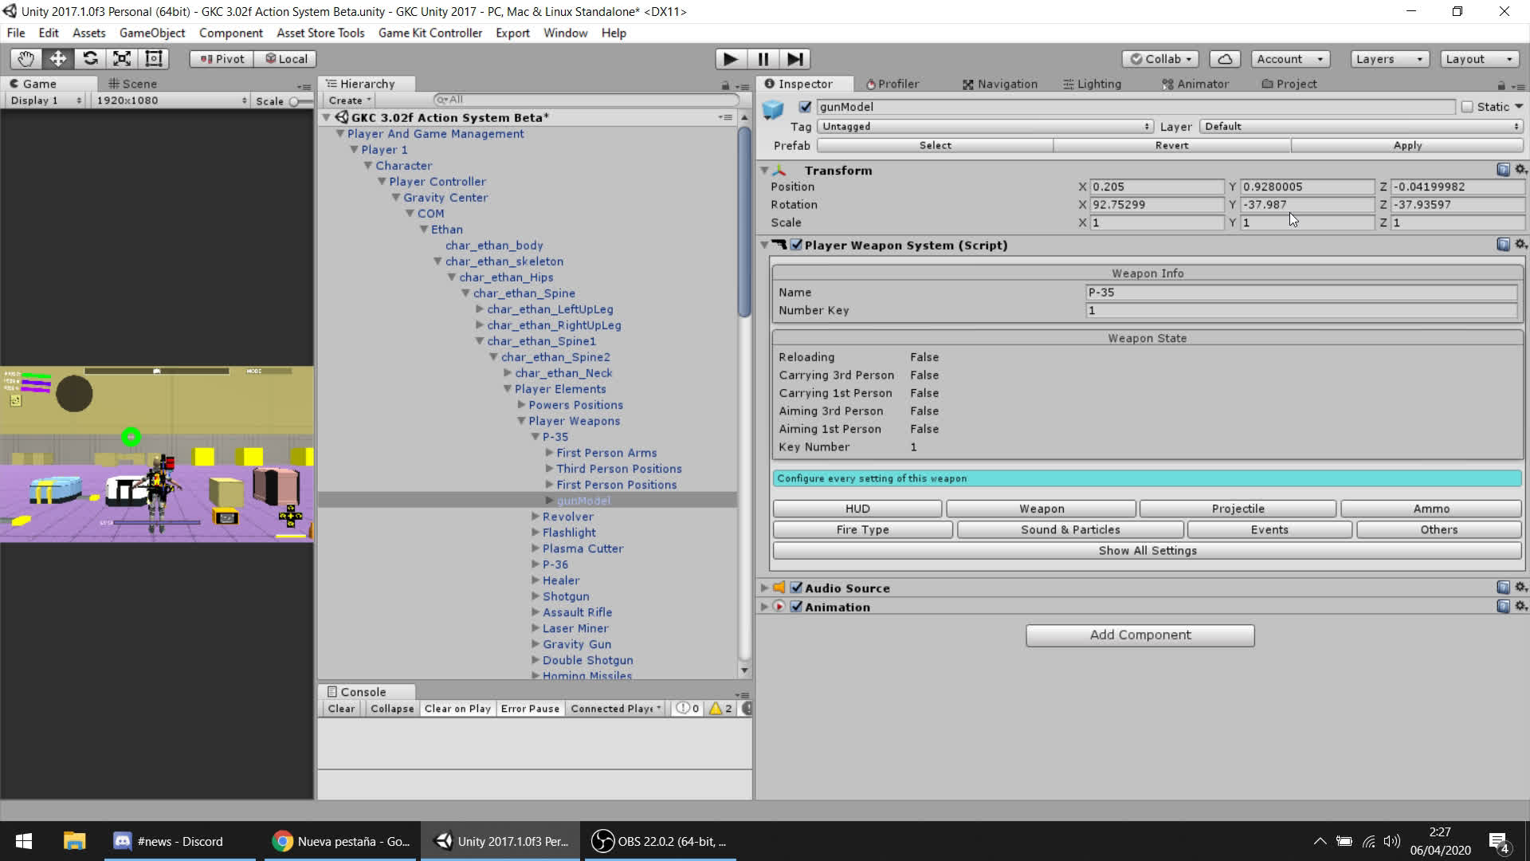Toggle the gunModel active checkbox

point(805,107)
